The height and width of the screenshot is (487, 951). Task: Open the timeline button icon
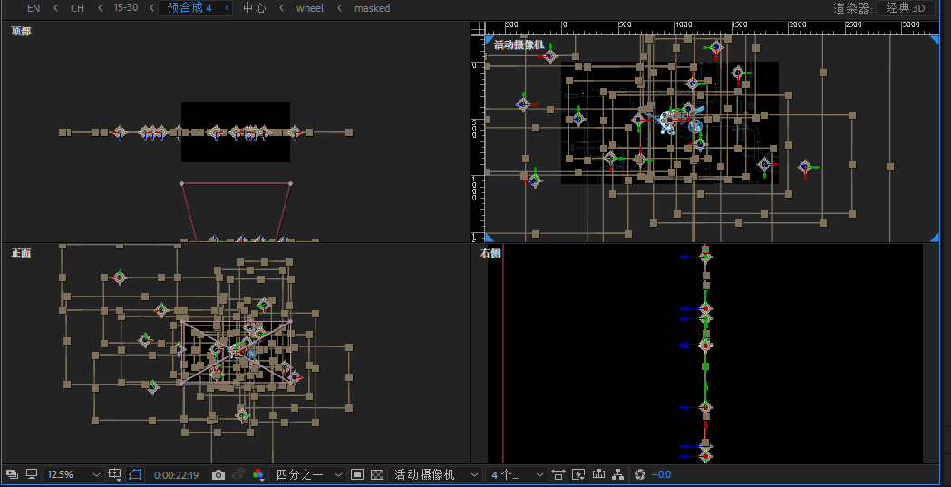coord(598,474)
